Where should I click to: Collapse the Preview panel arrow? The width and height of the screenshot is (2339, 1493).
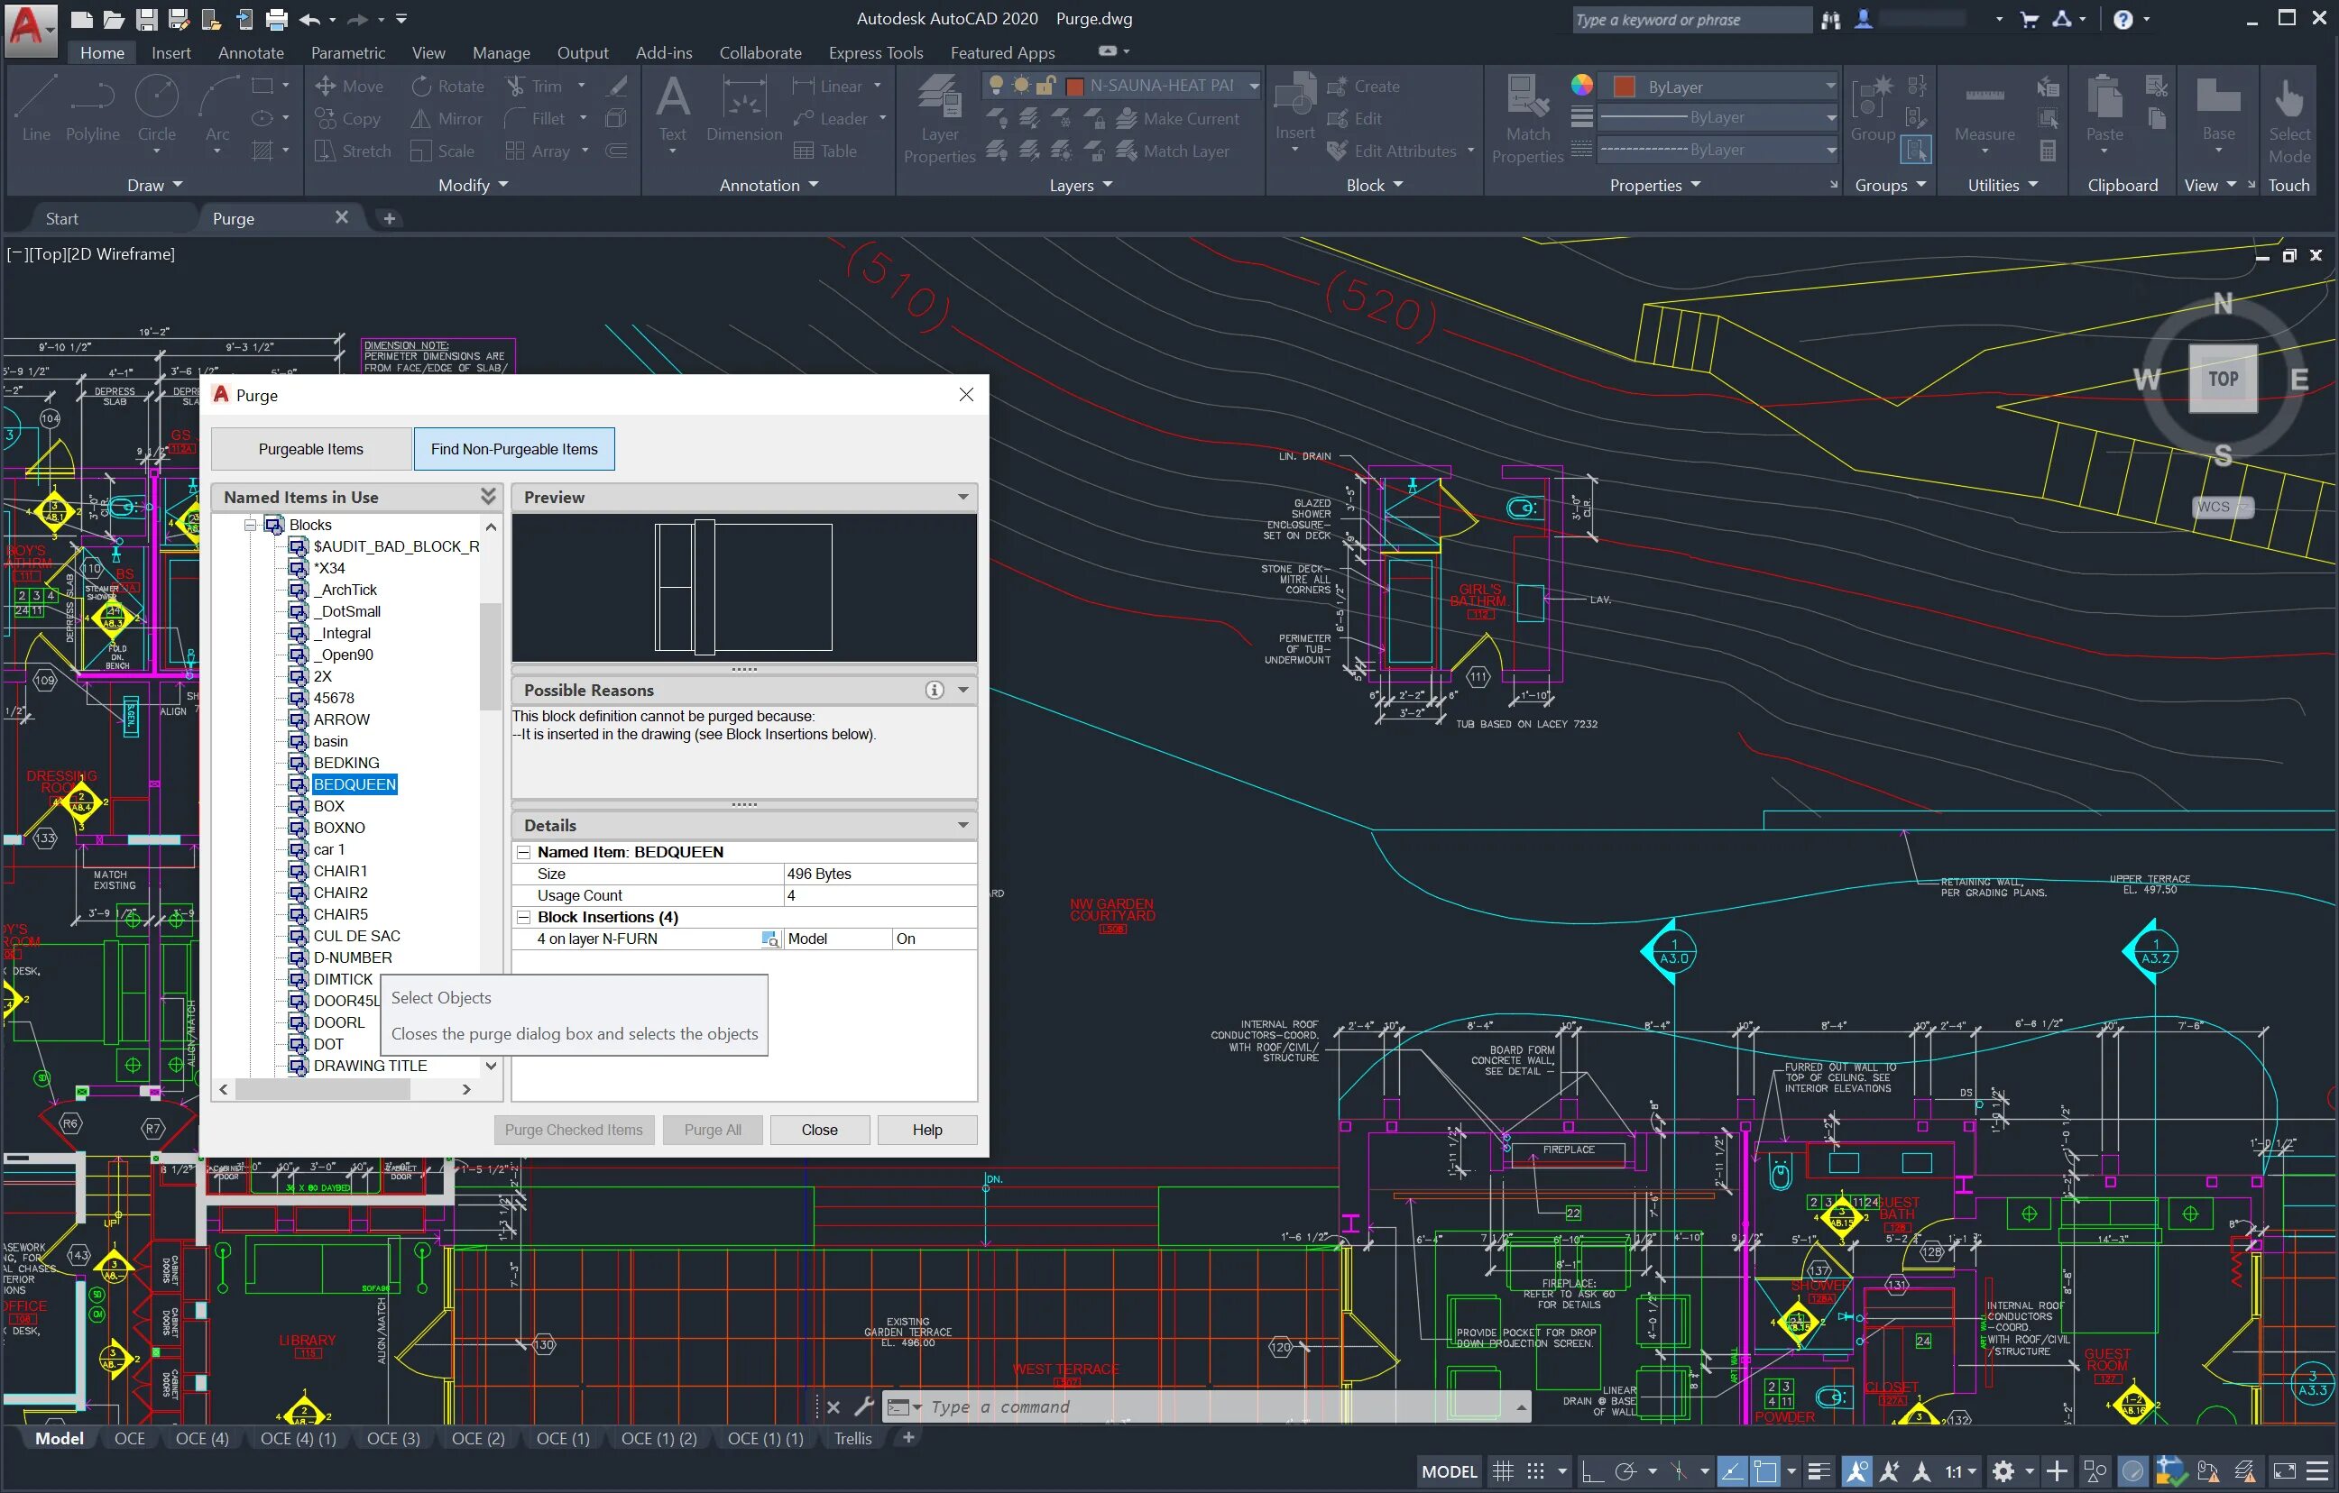[x=962, y=497]
